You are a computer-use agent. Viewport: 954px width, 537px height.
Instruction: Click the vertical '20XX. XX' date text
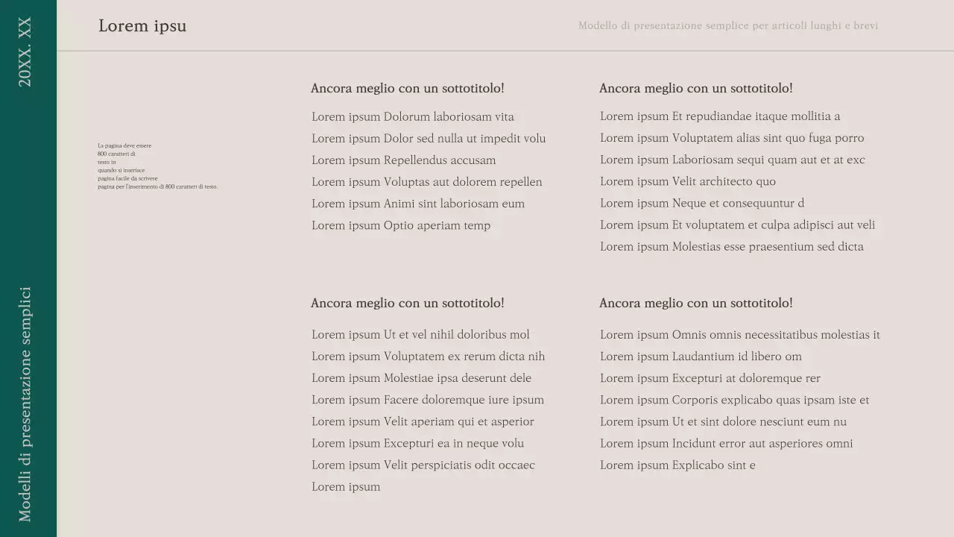(25, 52)
